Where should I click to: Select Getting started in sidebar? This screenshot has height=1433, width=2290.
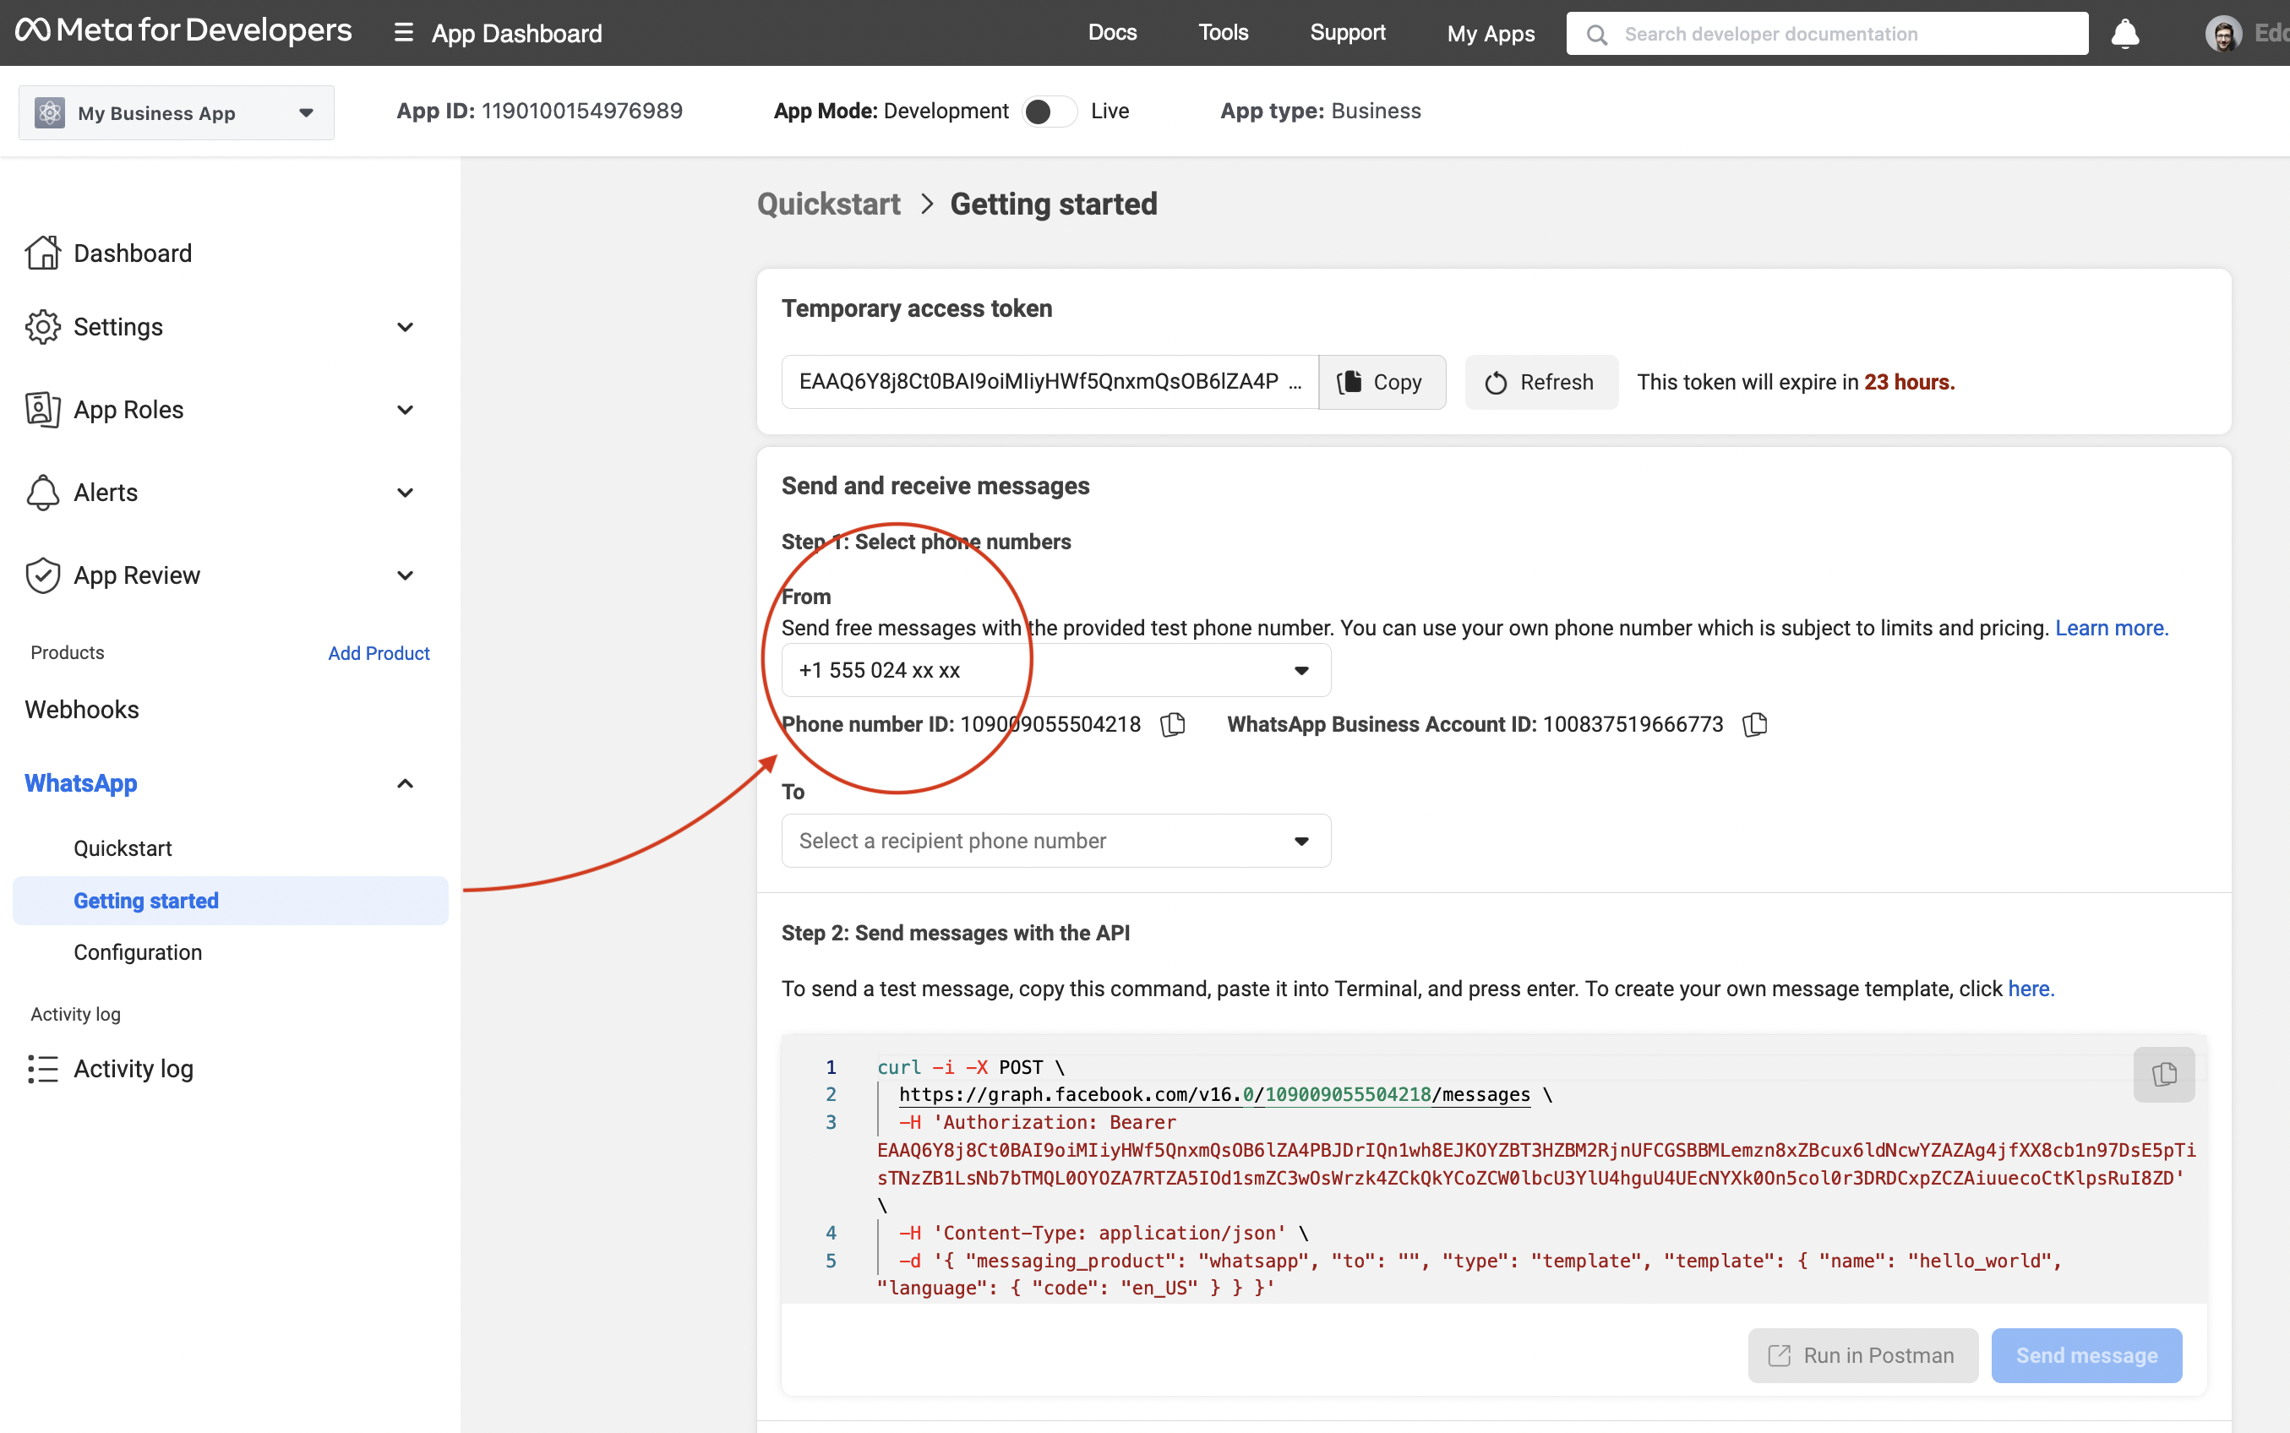click(231, 901)
